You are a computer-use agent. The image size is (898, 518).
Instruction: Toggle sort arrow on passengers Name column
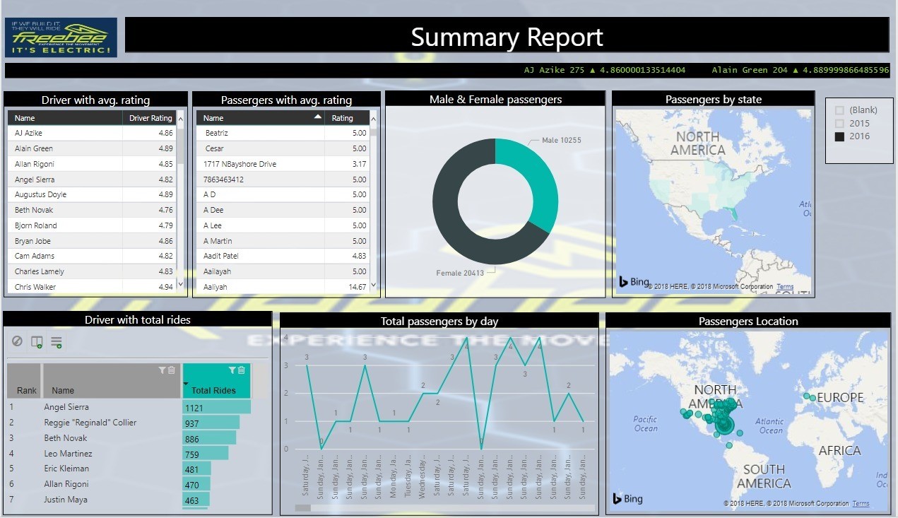click(x=318, y=117)
